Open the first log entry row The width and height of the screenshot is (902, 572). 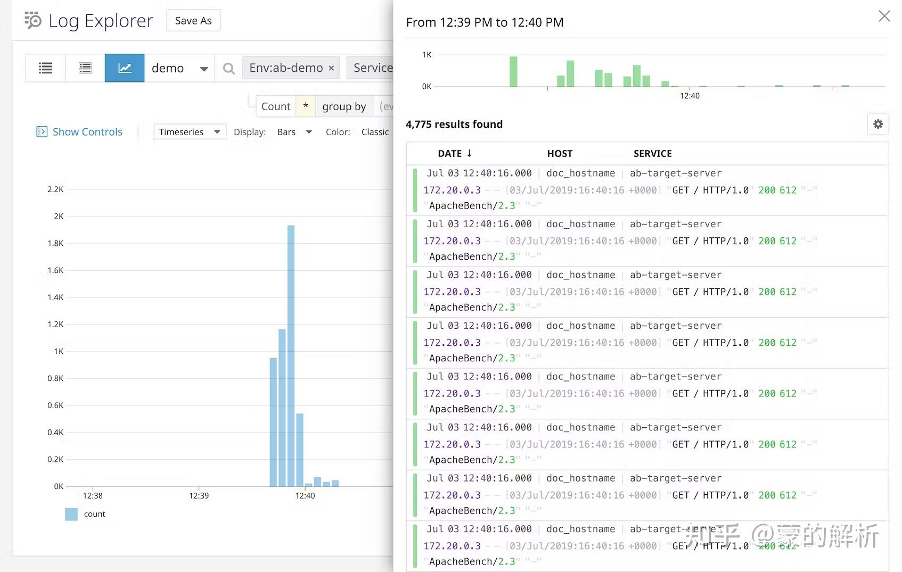pos(647,190)
